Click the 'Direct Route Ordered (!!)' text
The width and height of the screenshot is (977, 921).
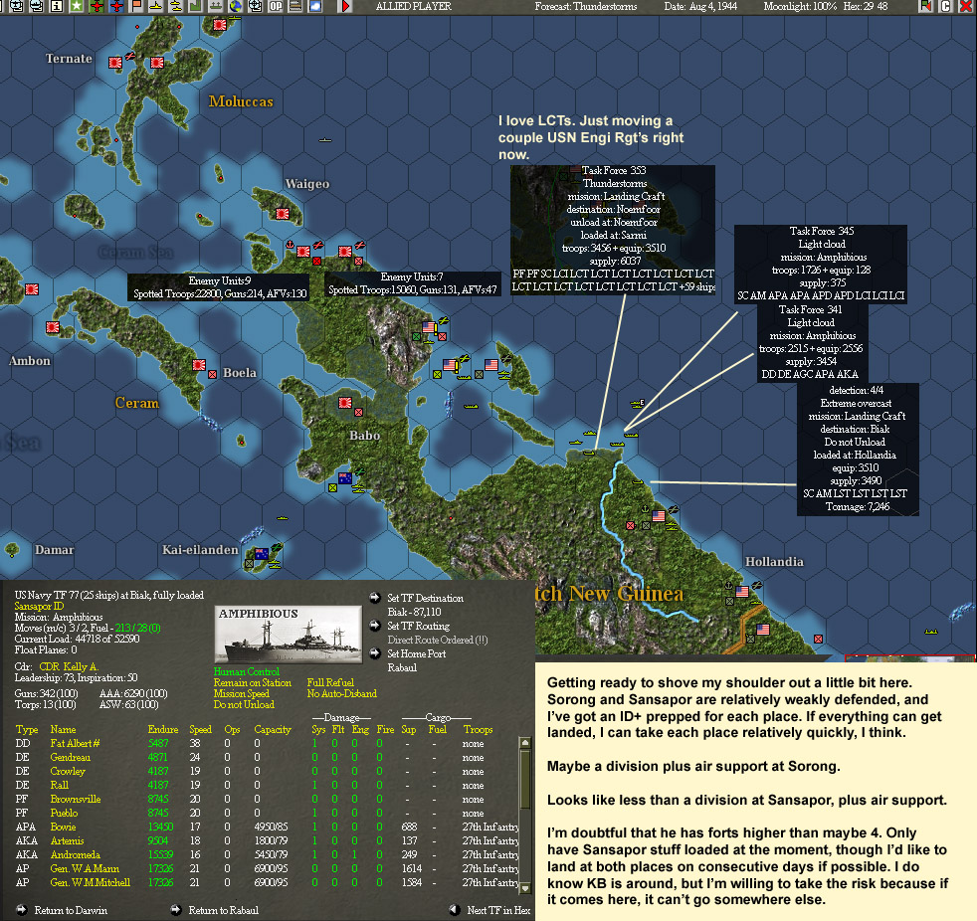pyautogui.click(x=438, y=640)
